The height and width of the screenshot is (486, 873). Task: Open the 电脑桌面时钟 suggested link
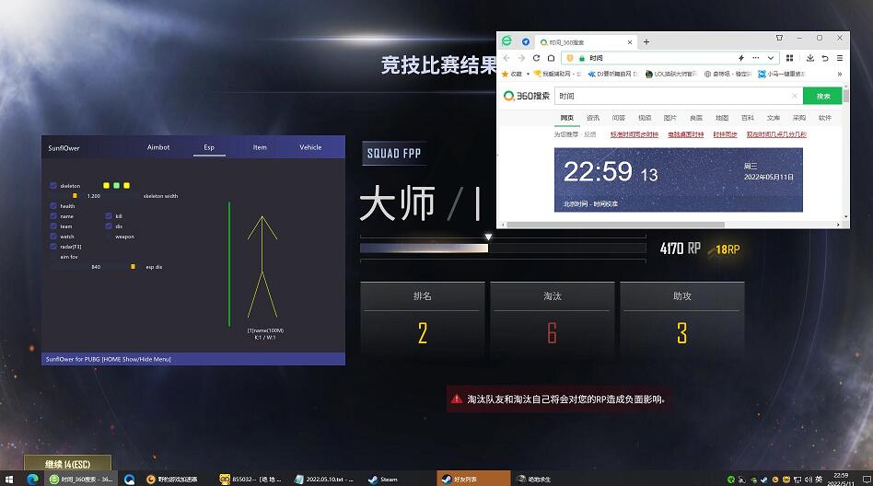[685, 134]
